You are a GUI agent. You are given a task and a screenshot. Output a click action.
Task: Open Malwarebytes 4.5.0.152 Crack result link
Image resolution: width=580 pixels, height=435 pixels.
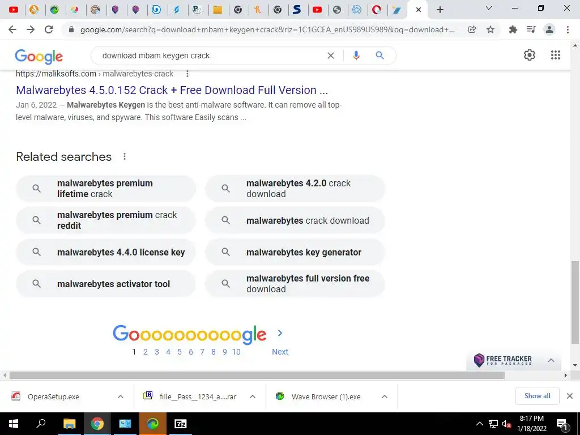tap(172, 90)
